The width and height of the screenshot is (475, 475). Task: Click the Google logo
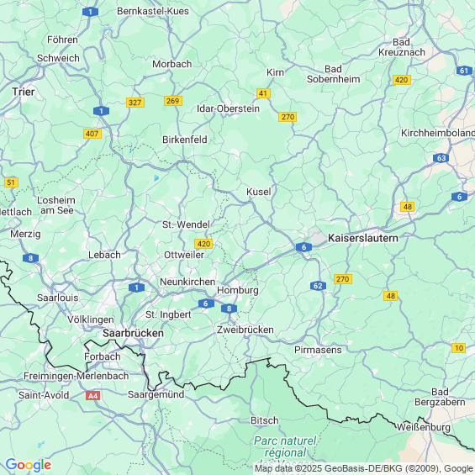(x=29, y=465)
